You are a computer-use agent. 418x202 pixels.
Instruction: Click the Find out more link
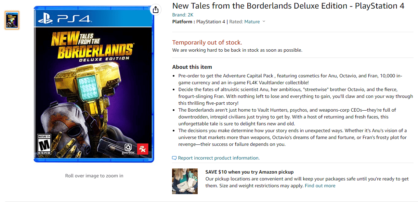click(320, 186)
